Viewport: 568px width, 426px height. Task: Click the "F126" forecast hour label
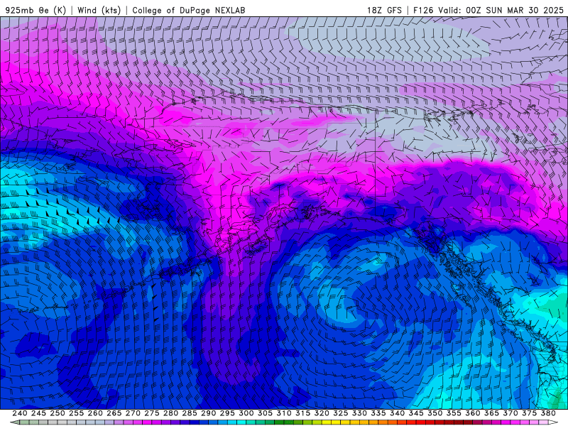click(x=423, y=10)
